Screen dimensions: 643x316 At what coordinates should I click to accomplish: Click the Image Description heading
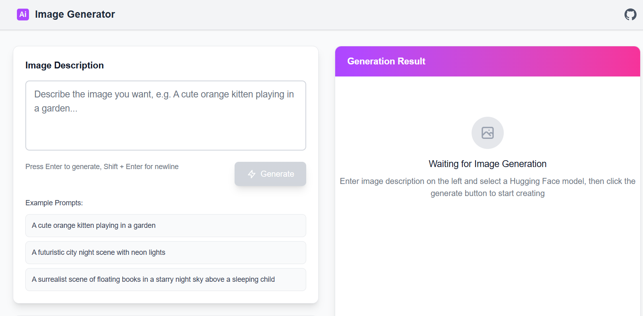64,65
